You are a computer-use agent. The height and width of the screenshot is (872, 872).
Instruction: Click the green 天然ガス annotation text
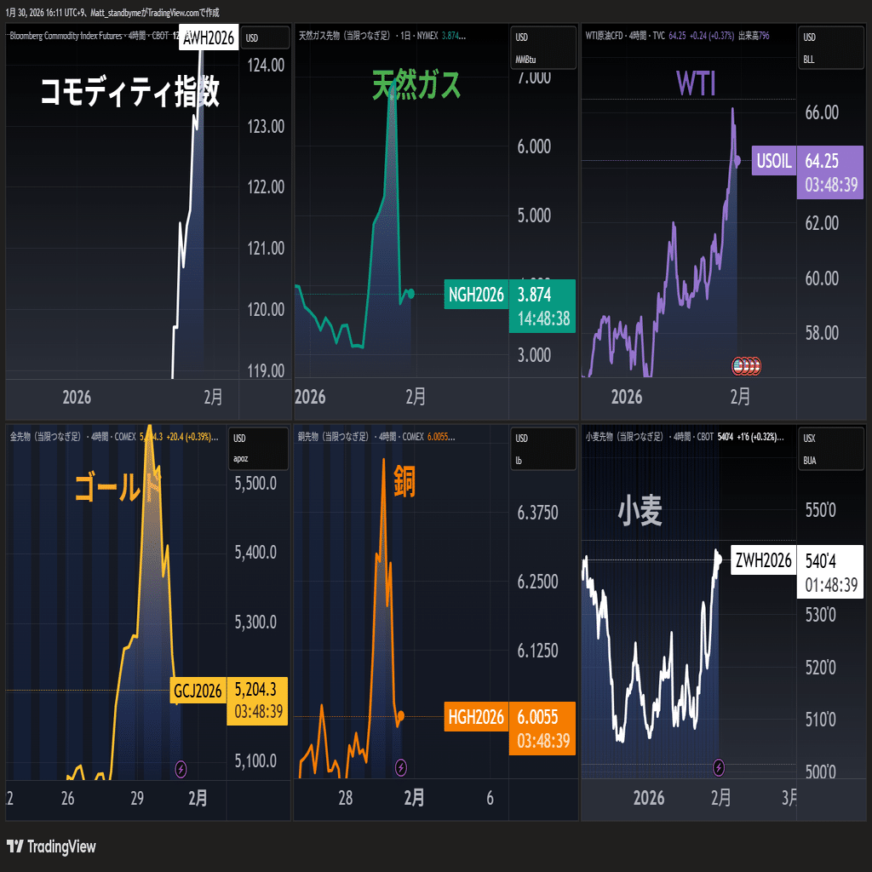point(416,84)
